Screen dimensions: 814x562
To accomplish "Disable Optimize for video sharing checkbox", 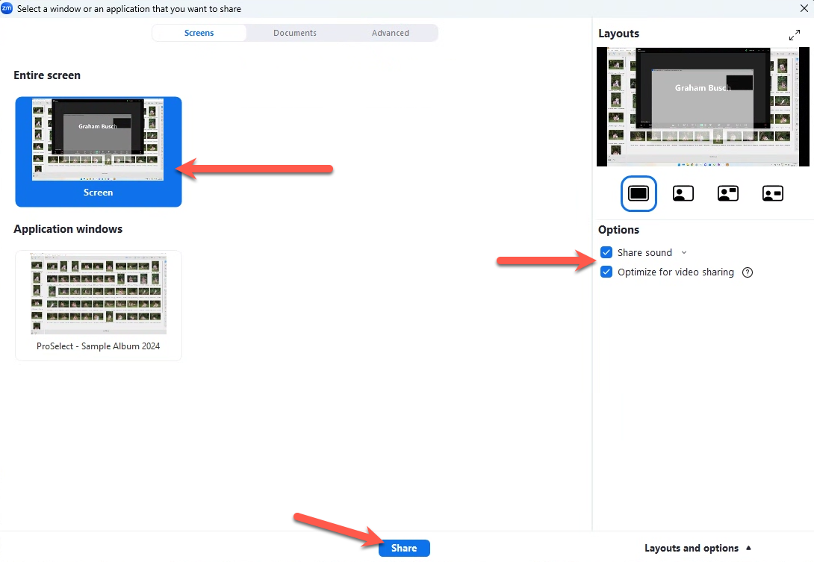I will pyautogui.click(x=606, y=272).
